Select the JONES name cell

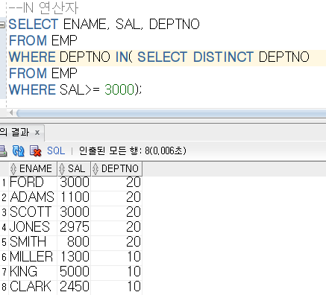point(33,227)
